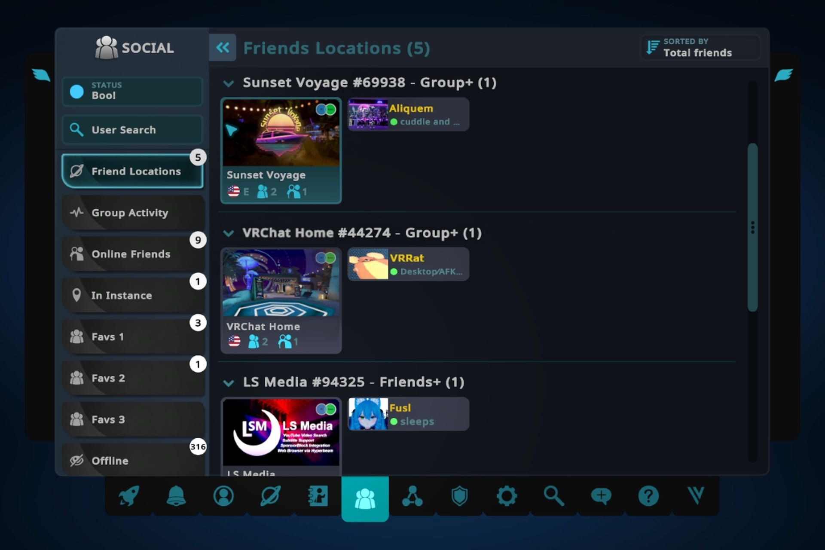Click the help question mark icon
This screenshot has height=550, width=825.
(x=648, y=496)
